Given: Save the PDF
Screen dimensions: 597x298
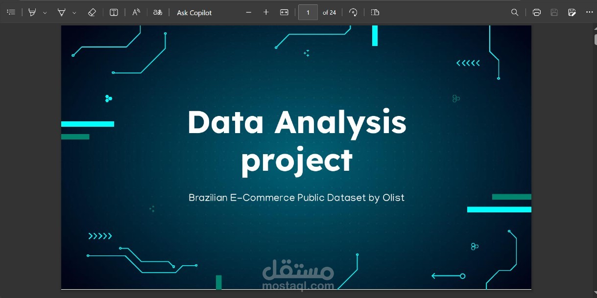Looking at the screenshot, I should pos(554,12).
